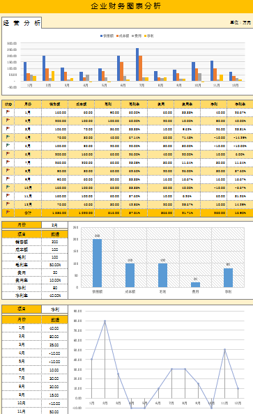Click the status flag icon in the 2月 row
This screenshot has width=253, height=414.
click(8, 121)
